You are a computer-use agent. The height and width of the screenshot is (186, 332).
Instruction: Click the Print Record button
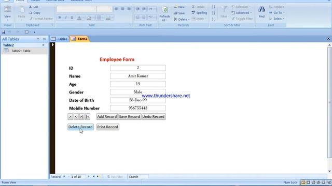coord(108,127)
